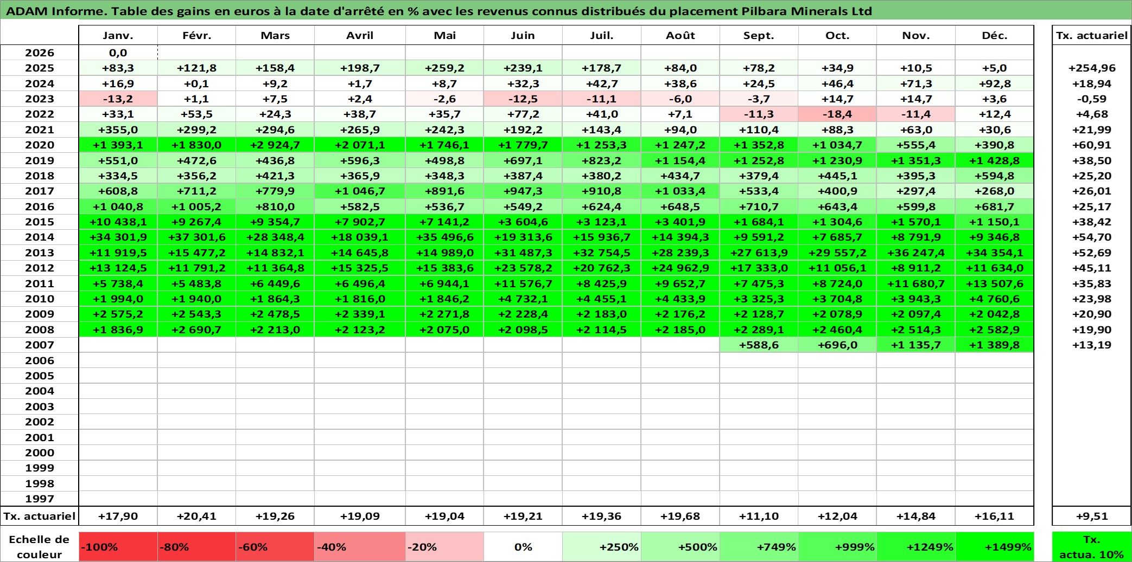1132x562 pixels.
Task: Click the +60,91 actuarial rate for 2020
Action: (x=1092, y=145)
